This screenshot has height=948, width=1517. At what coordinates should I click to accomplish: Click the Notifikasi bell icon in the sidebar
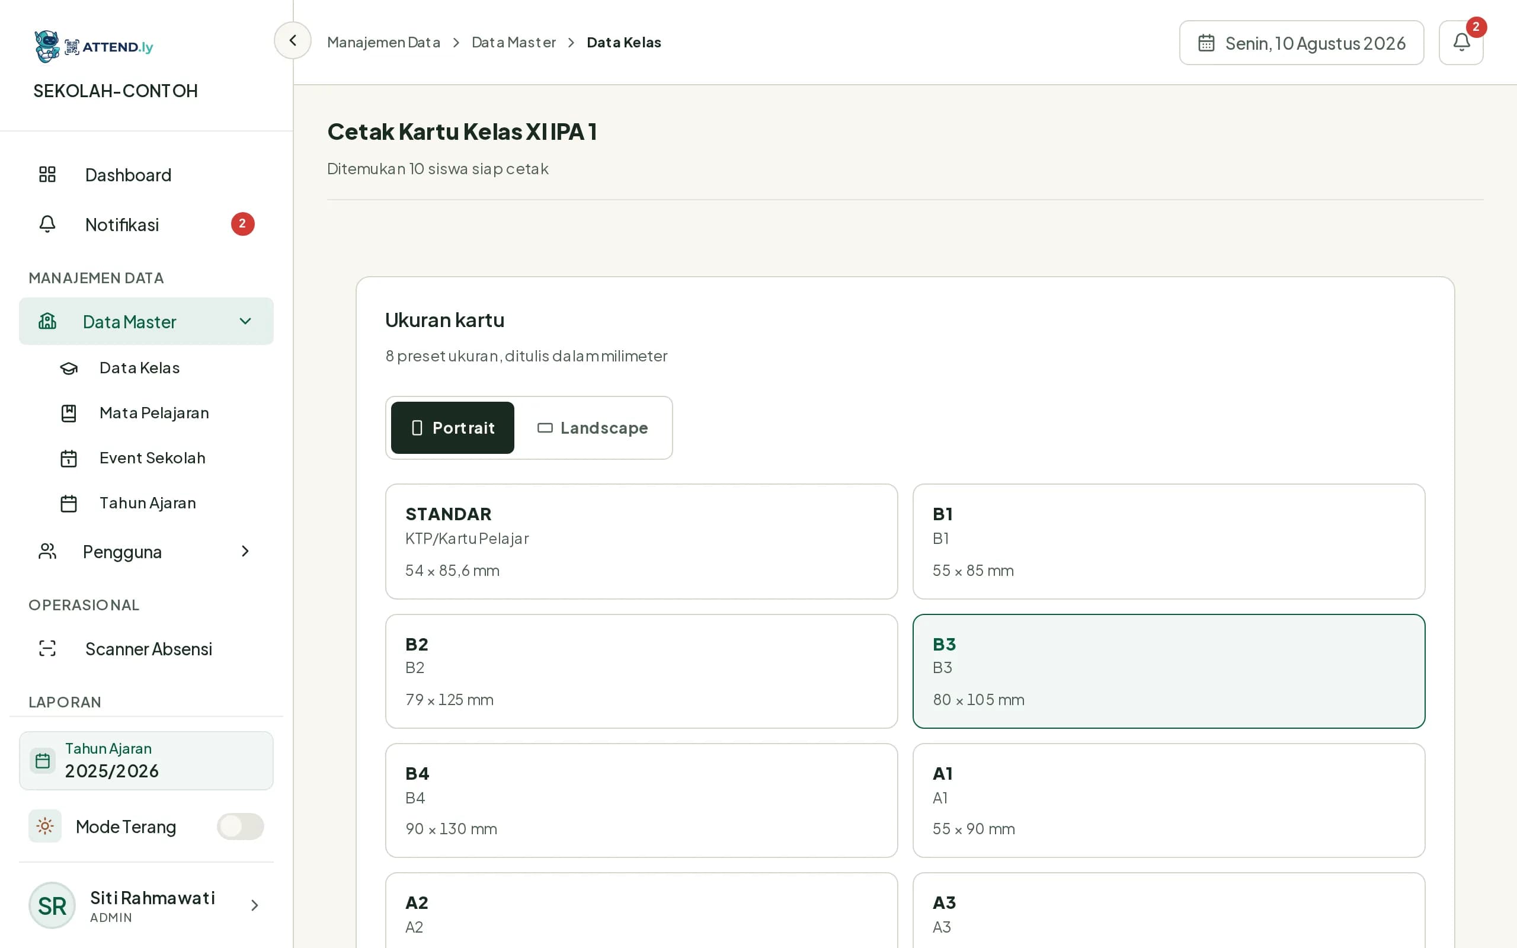tap(47, 224)
